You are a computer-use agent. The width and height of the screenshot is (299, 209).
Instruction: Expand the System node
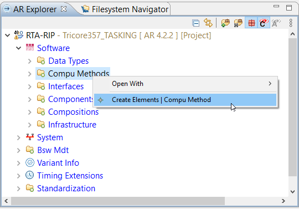(x=18, y=137)
